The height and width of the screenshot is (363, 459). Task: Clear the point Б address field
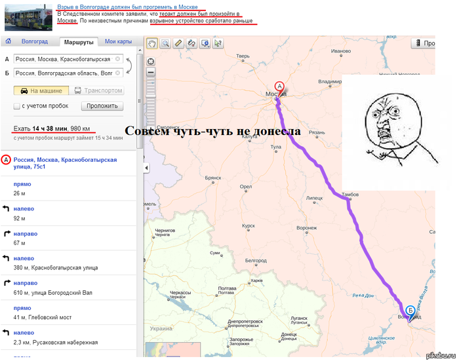pos(117,73)
